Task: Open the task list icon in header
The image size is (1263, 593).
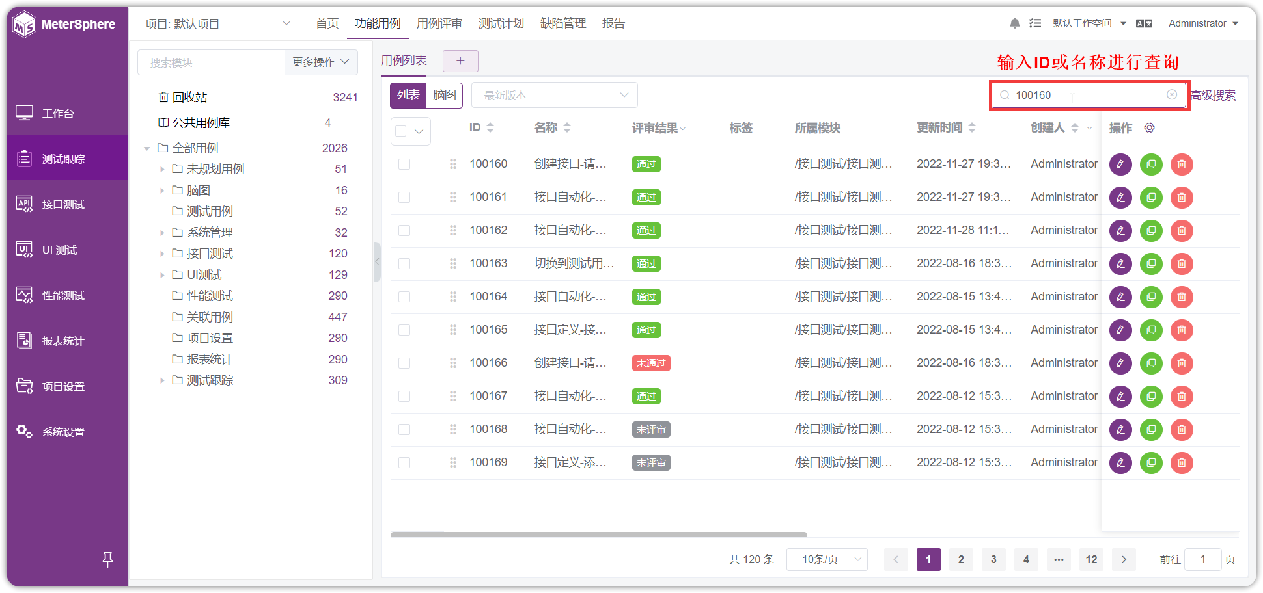Action: [x=1035, y=23]
